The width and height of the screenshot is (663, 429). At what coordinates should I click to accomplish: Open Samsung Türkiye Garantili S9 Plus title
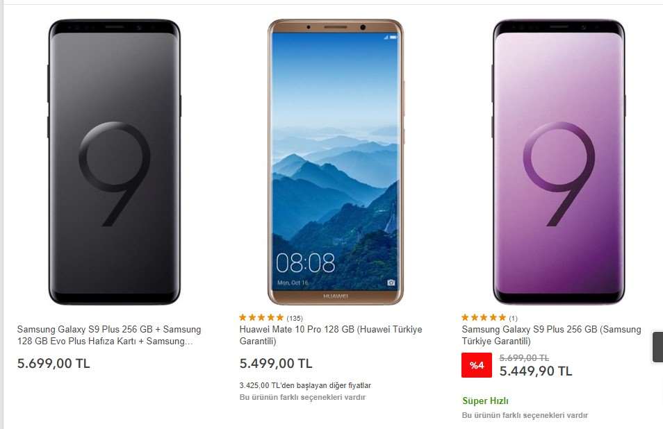[551, 335]
